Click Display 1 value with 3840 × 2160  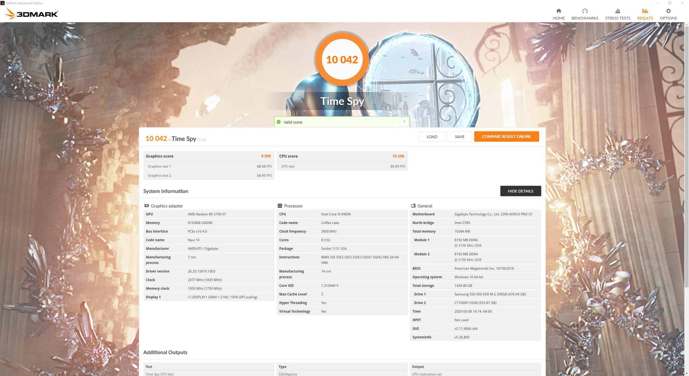[x=222, y=297]
